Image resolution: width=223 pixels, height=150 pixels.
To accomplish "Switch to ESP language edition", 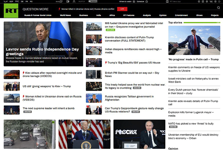I will [11, 1].
